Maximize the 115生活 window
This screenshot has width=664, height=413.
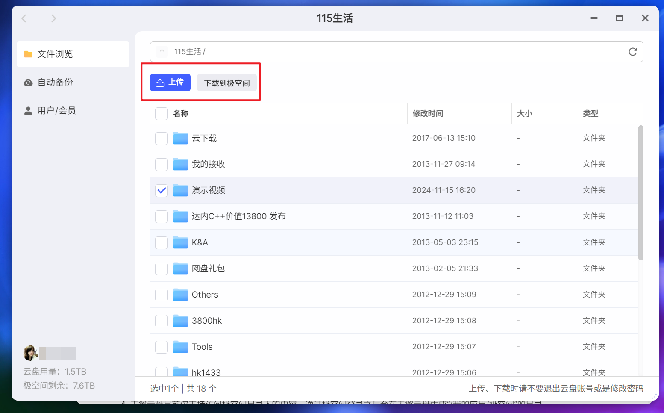click(620, 18)
